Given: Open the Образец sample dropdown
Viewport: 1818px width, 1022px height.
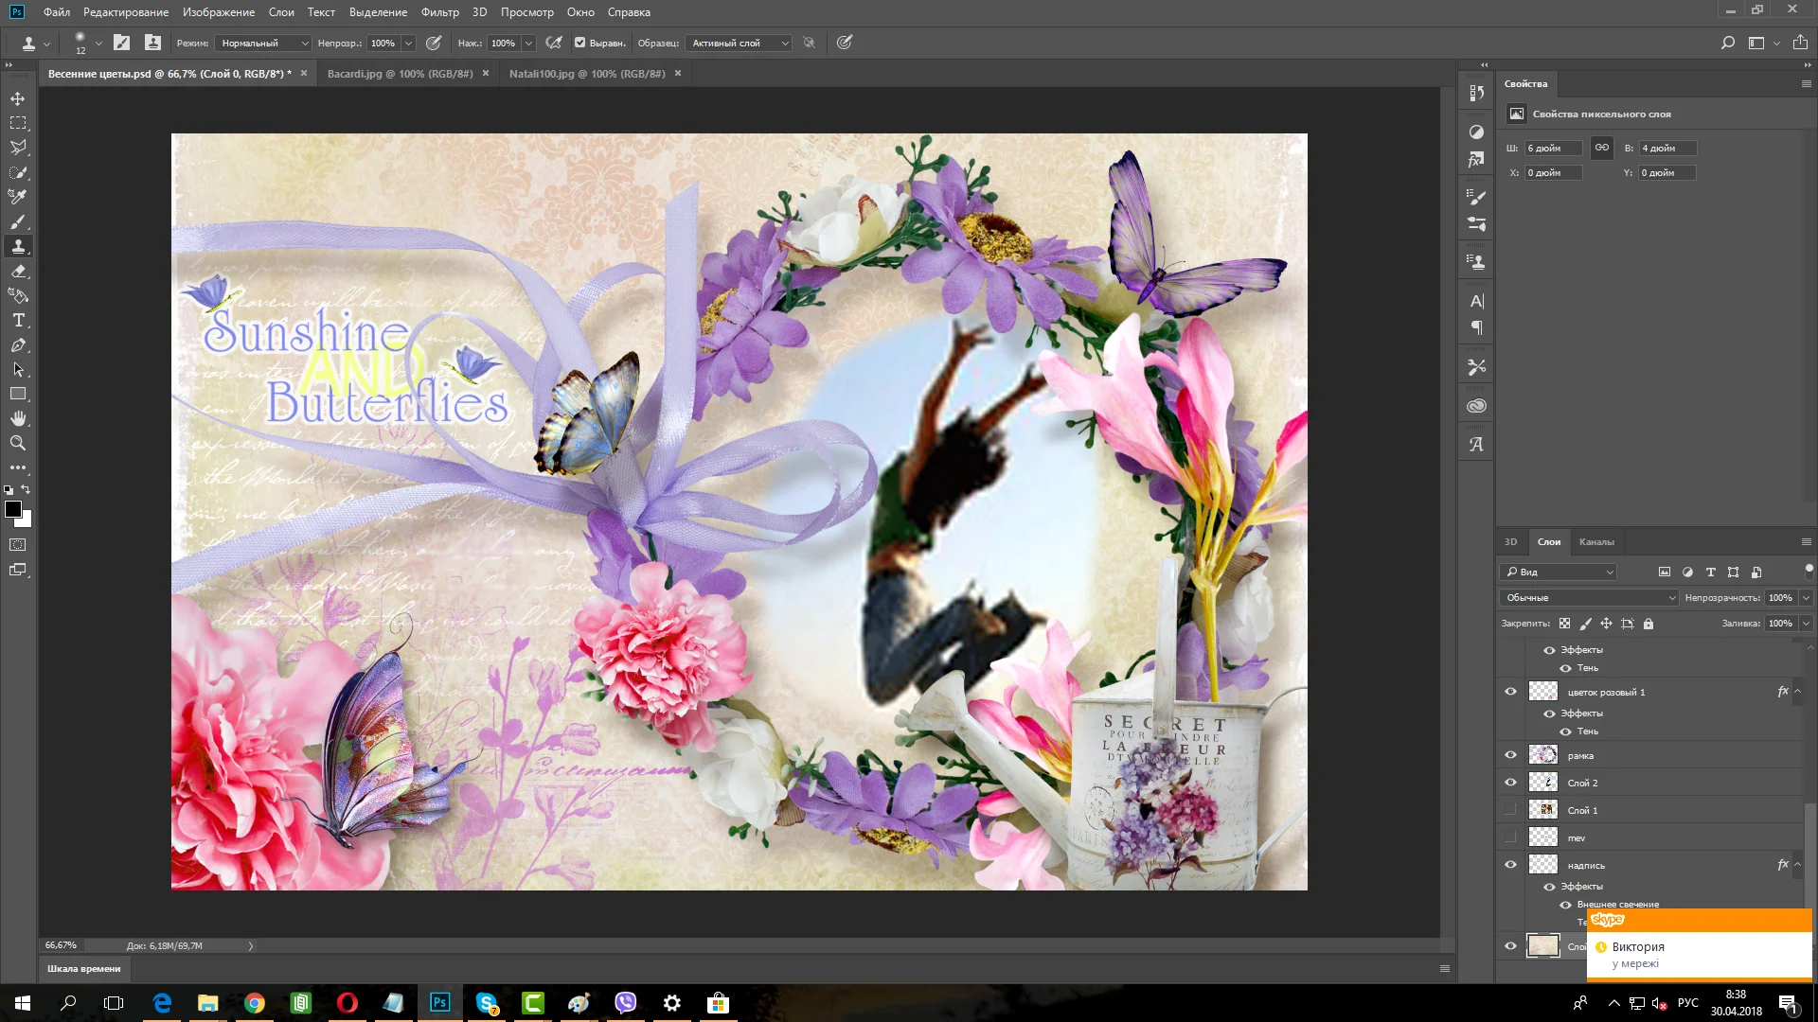Looking at the screenshot, I should (x=739, y=43).
